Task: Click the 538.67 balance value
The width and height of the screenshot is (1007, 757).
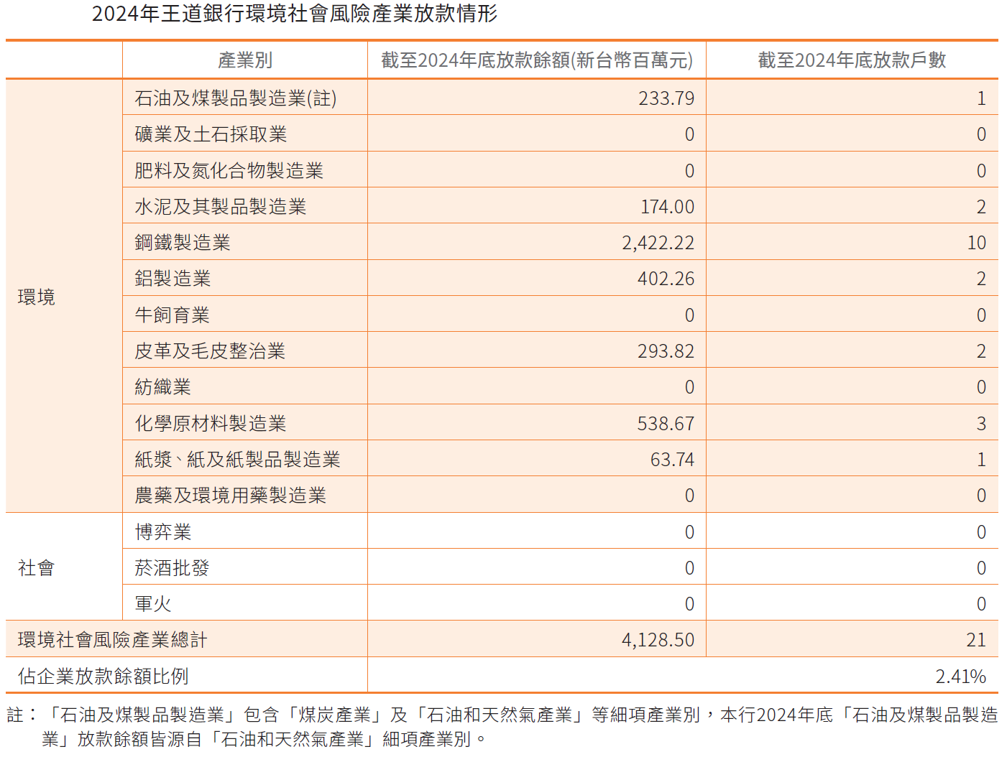Action: coord(666,424)
